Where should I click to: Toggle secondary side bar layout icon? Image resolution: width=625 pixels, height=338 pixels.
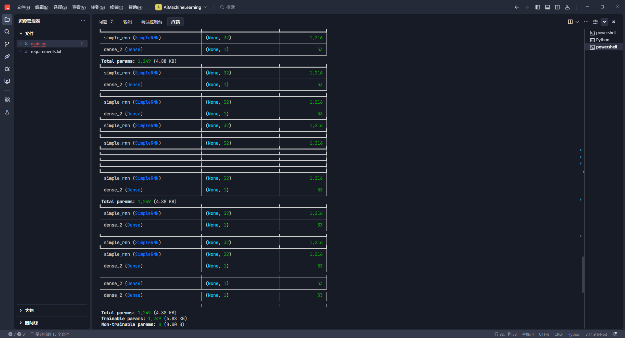point(557,7)
